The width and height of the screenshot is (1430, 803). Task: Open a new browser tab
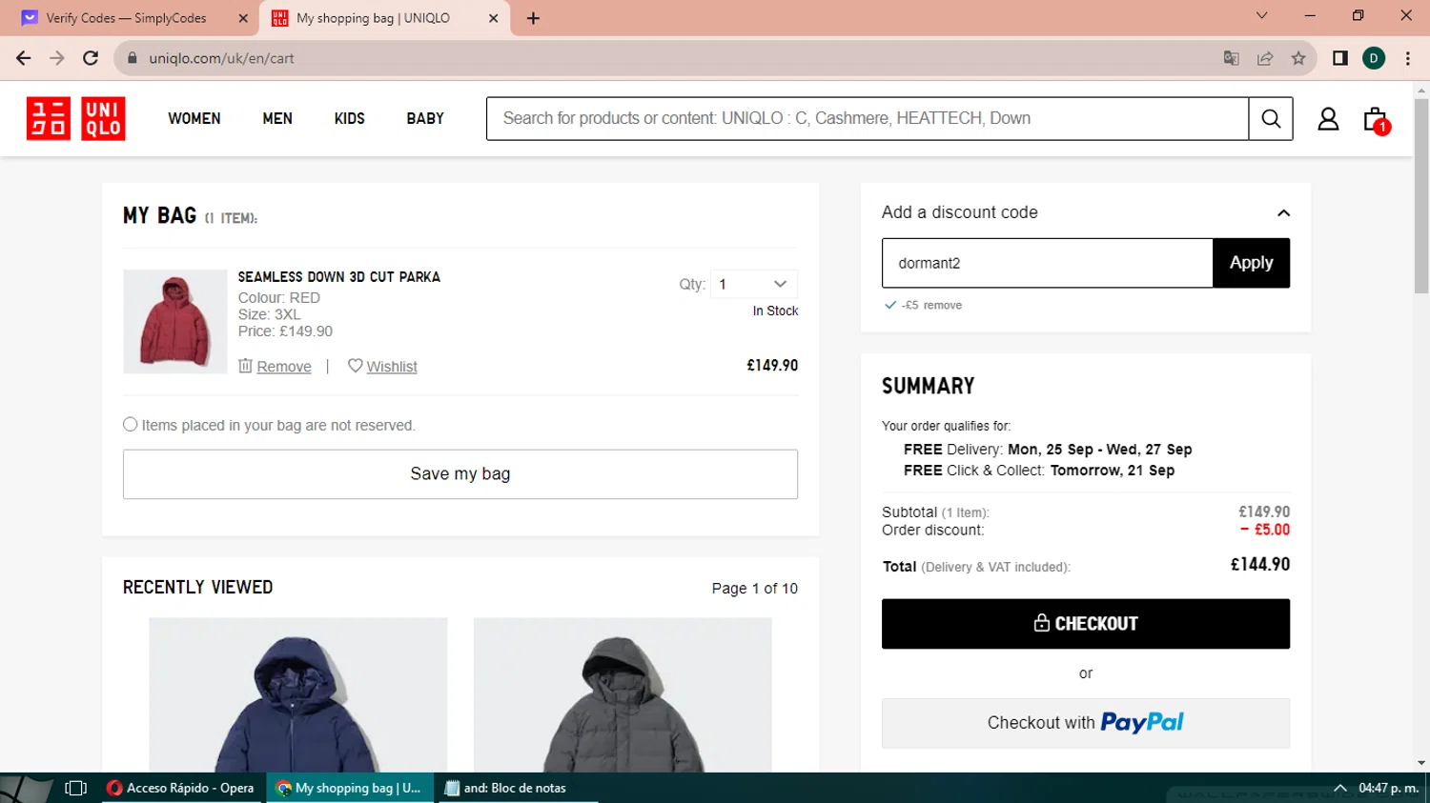pos(533,18)
